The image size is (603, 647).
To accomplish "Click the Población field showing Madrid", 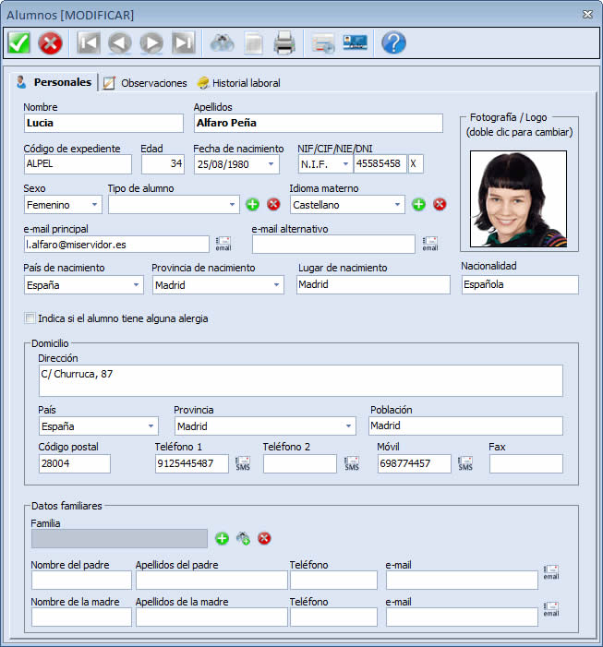I will (465, 425).
